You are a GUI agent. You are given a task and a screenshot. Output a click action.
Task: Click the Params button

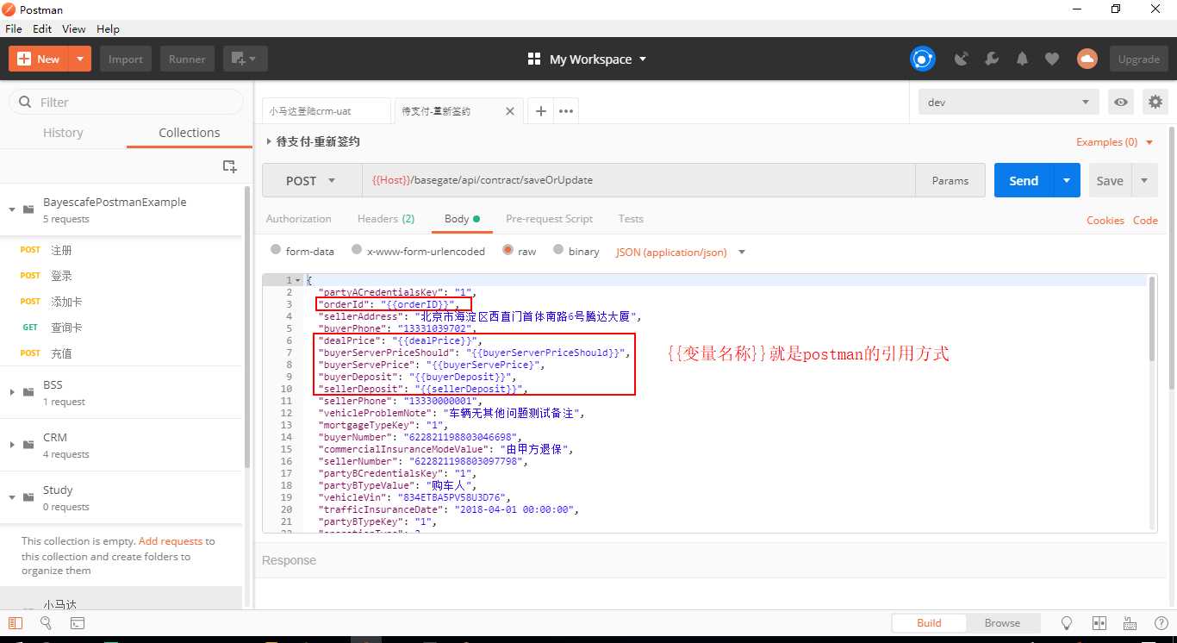950,180
